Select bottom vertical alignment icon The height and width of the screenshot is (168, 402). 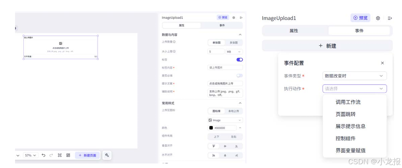click(236, 146)
